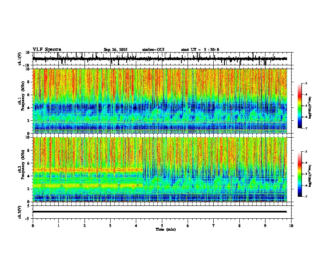This screenshot has height=253, width=328.
Task: Click the flat ch.3 voltage trace line
Action: (x=160, y=212)
